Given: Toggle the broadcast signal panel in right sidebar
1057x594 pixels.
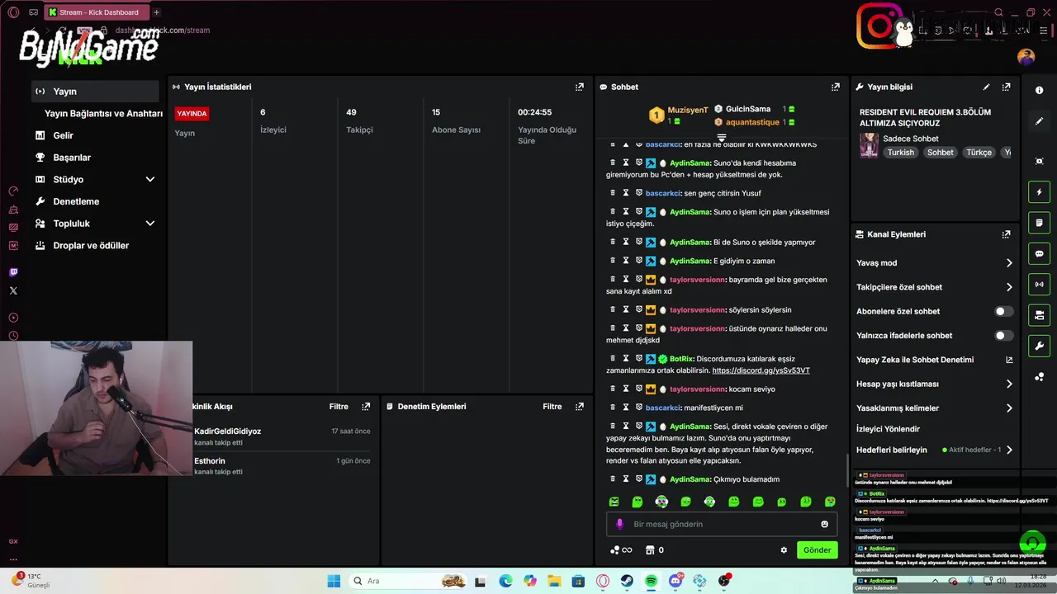Looking at the screenshot, I should coord(1040,285).
